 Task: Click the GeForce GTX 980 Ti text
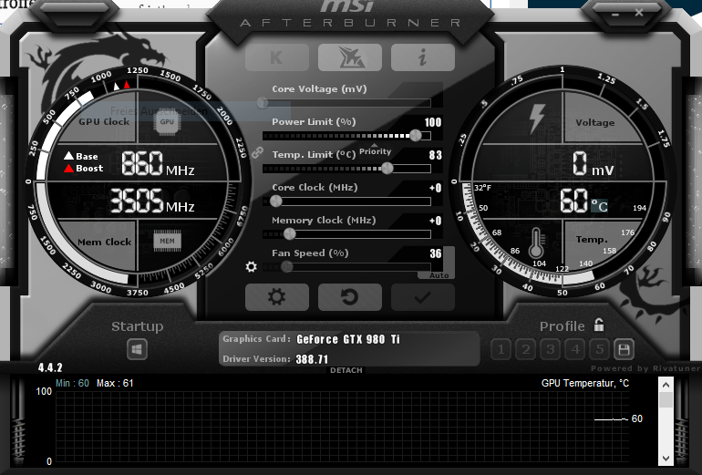[348, 339]
